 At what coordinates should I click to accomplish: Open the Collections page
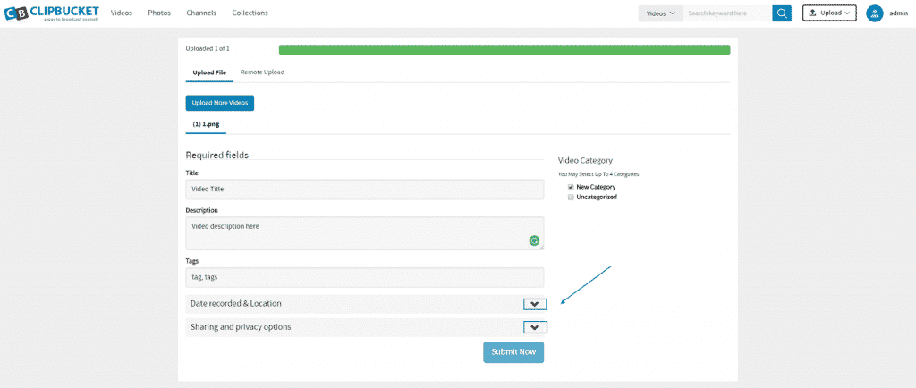pos(250,13)
